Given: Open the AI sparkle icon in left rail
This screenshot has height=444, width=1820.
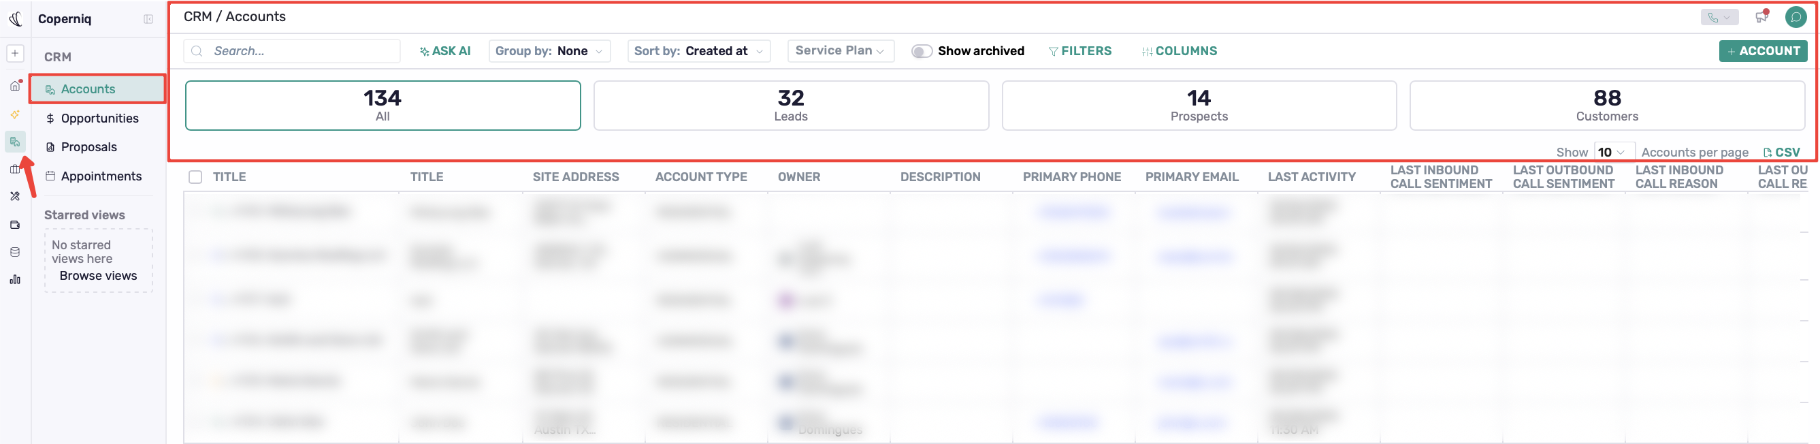Looking at the screenshot, I should 15,114.
